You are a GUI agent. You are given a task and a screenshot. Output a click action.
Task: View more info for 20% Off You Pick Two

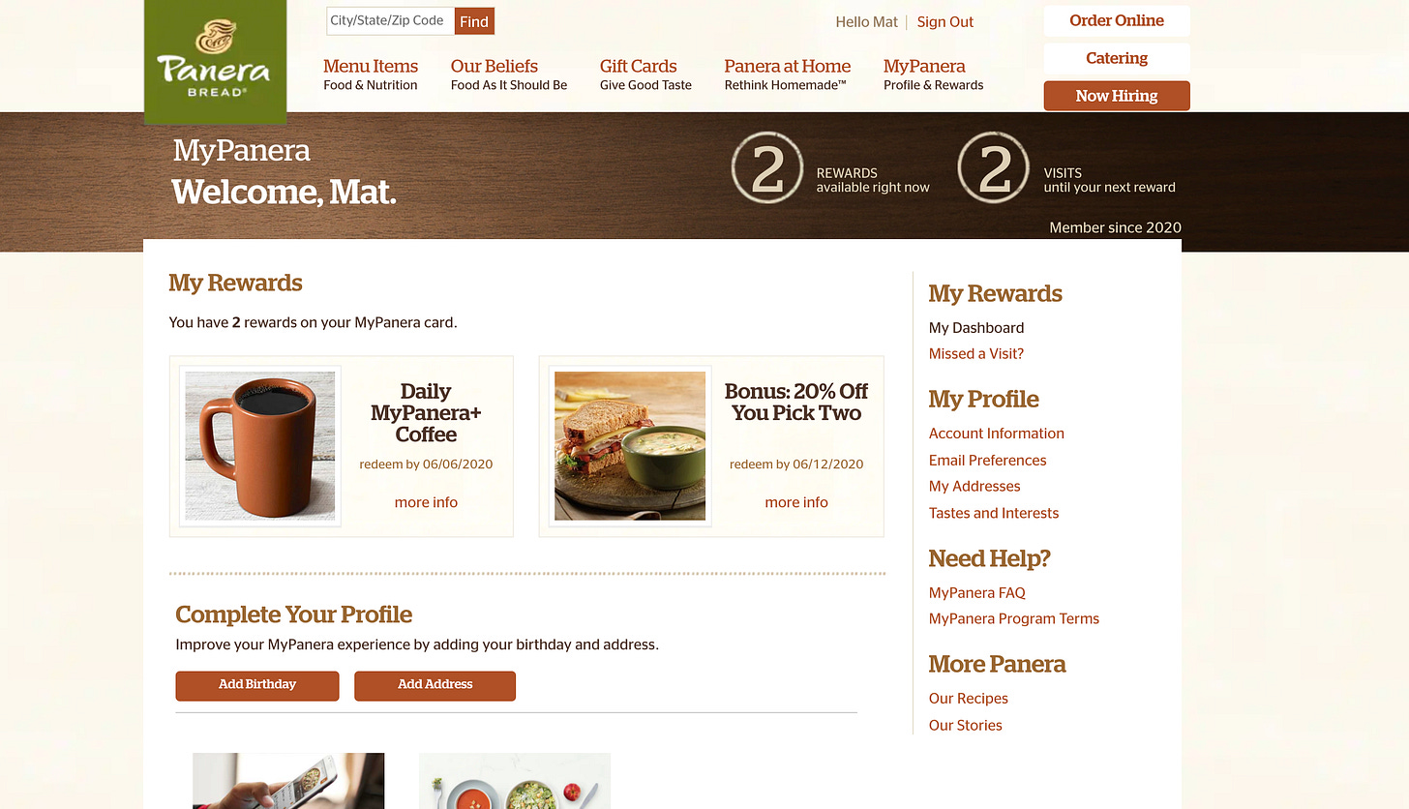[796, 502]
